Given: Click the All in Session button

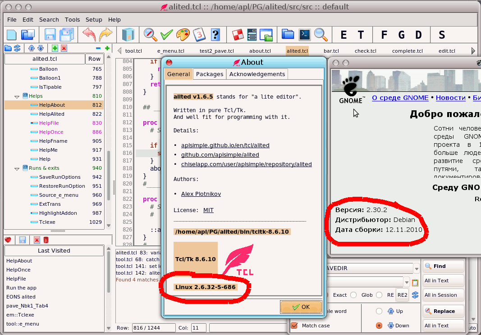Looking at the screenshot, I should [x=443, y=295].
